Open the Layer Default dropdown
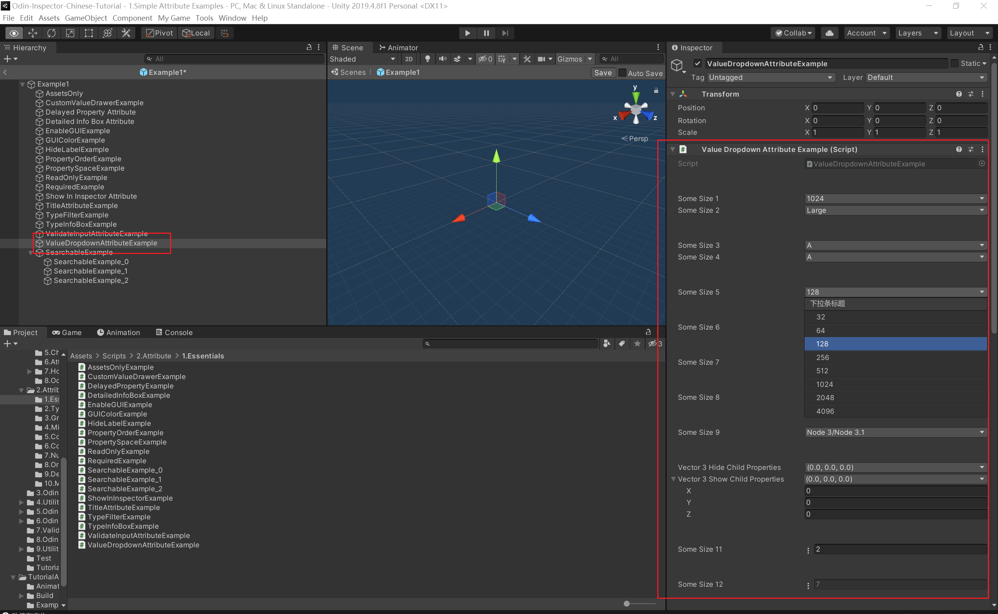This screenshot has width=998, height=614. (926, 77)
